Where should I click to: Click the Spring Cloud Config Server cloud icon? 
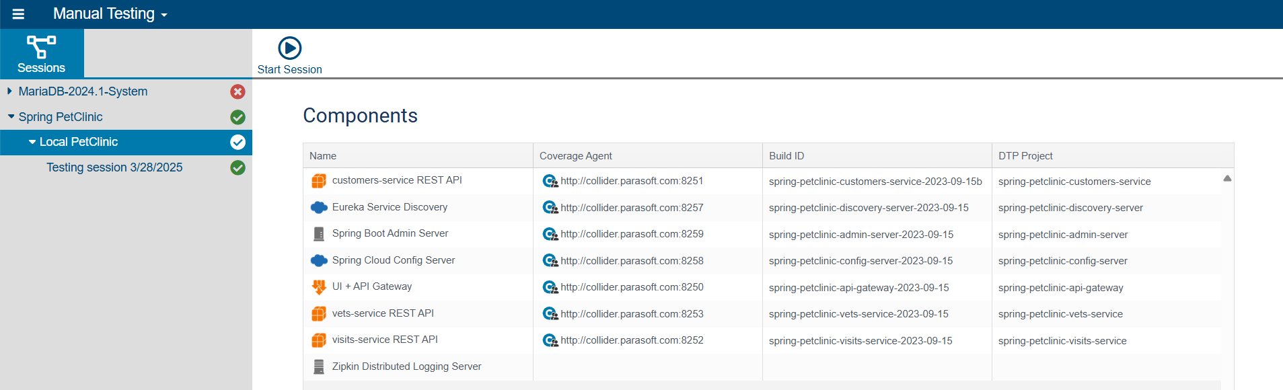click(319, 260)
